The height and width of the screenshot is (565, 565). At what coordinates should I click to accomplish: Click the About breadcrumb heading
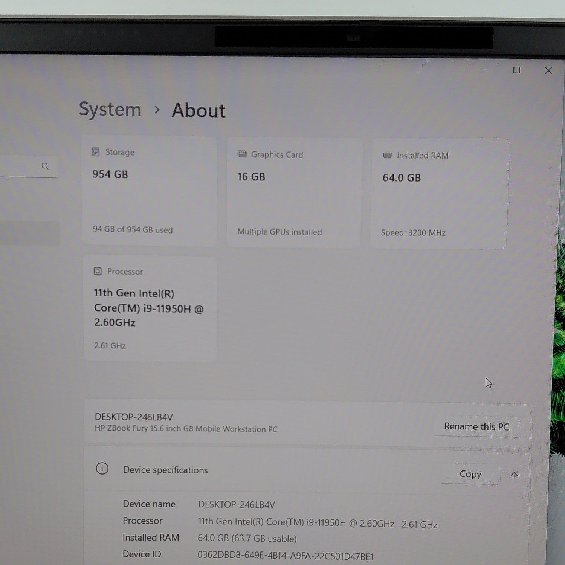(199, 111)
